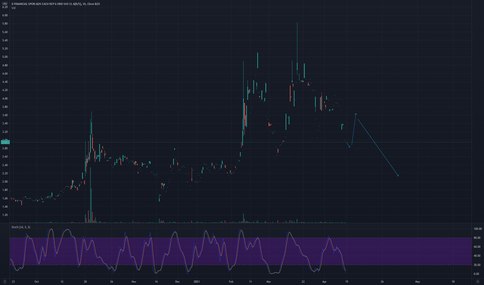Click the teal current price label

5,142
